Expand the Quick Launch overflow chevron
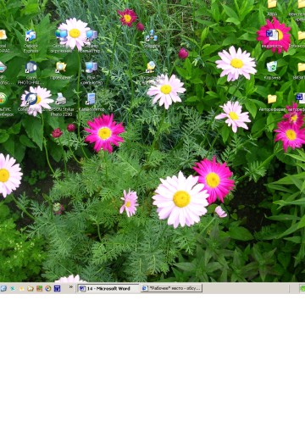The width and height of the screenshot is (305, 427). tap(71, 287)
